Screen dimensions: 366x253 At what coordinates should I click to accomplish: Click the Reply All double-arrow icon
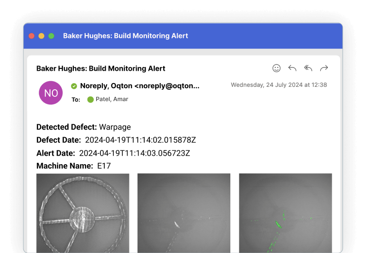[x=308, y=68]
